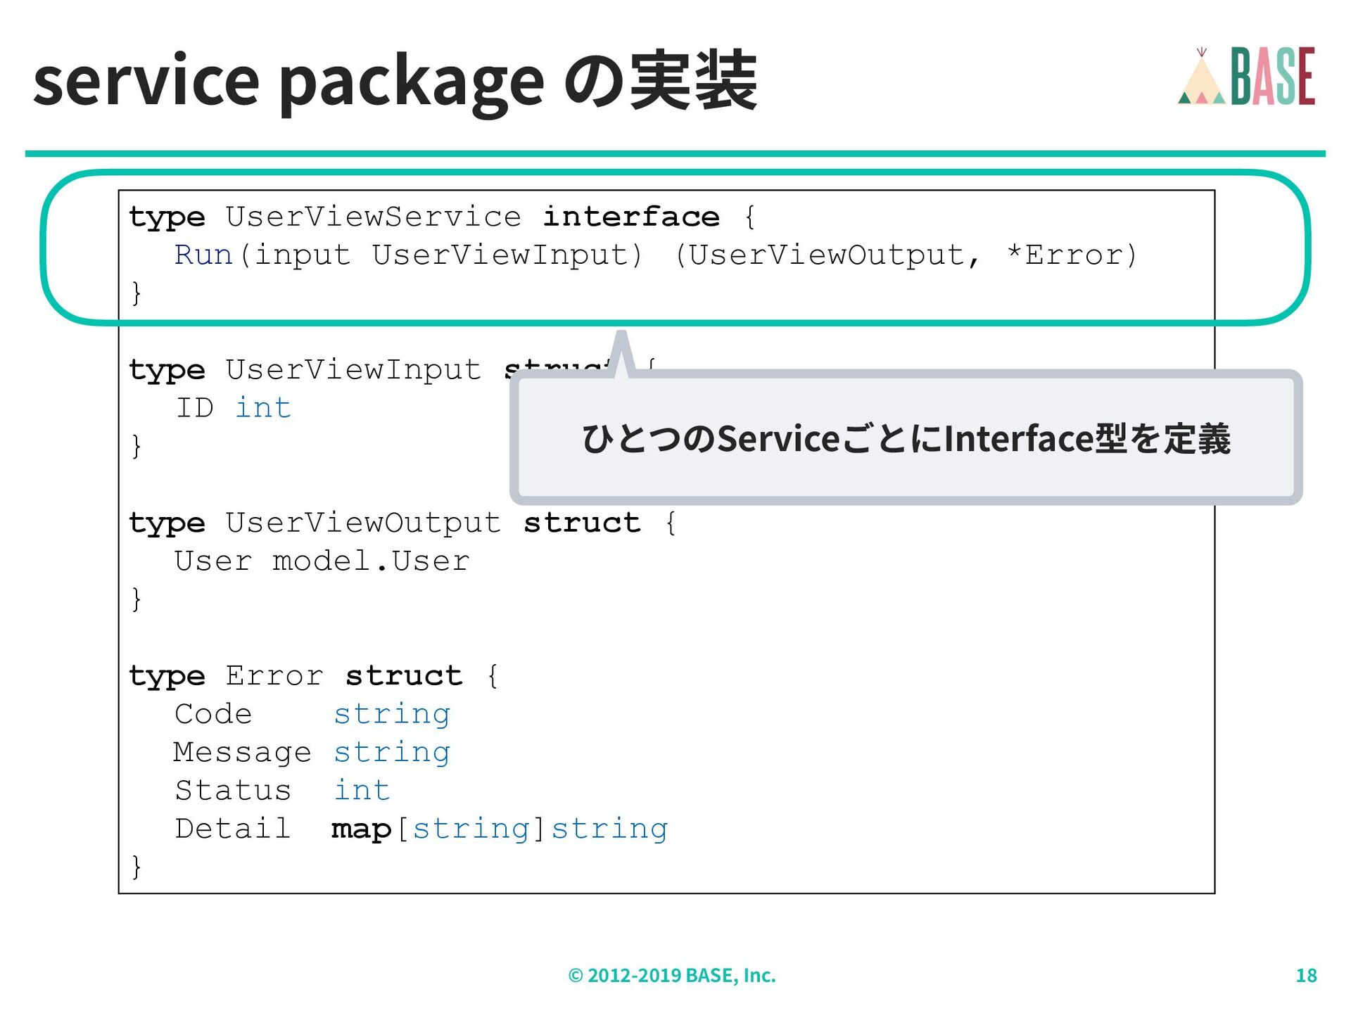Viewport: 1351px width, 1013px height.
Task: Click the 'int' type beside Status
Action: tap(362, 791)
